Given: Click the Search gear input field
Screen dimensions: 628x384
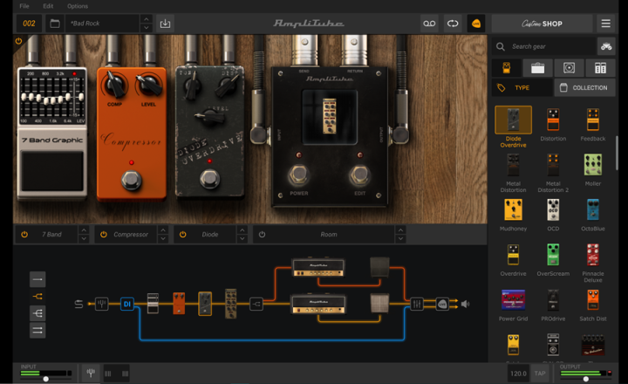Looking at the screenshot, I should [544, 46].
